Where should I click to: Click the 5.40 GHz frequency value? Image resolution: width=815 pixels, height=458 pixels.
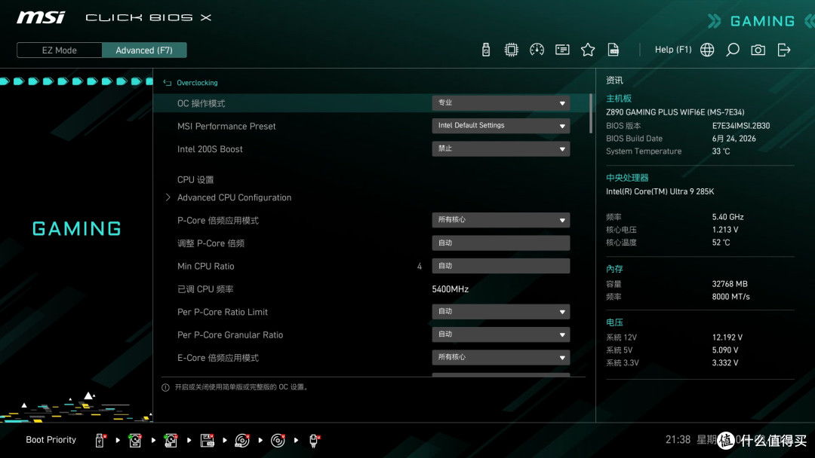point(727,217)
